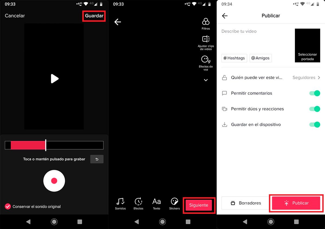The width and height of the screenshot is (325, 229).
Task: Tap Android back button on first screen
Action: point(28,222)
